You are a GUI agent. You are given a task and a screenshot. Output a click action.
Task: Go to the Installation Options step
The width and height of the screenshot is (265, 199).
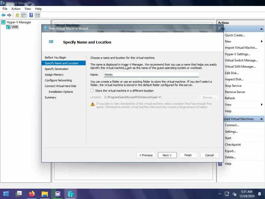click(61, 92)
